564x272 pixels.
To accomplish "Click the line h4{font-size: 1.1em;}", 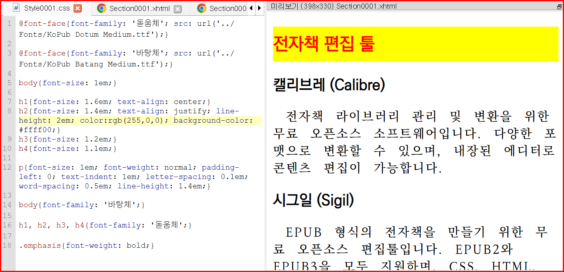I will point(68,149).
